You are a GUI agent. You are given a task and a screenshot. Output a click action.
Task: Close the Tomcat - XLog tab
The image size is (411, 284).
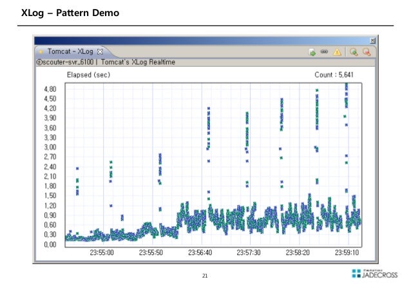pyautogui.click(x=100, y=51)
